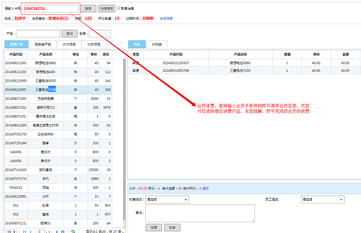Go to first page in product pagination

coord(24,231)
